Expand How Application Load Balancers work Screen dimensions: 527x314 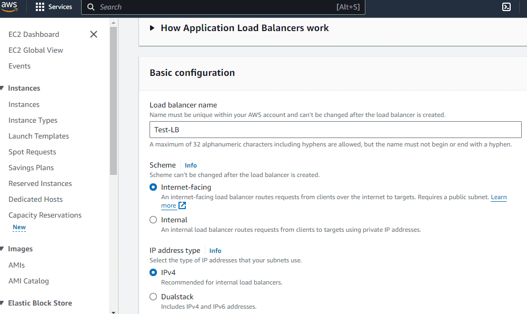tap(153, 28)
